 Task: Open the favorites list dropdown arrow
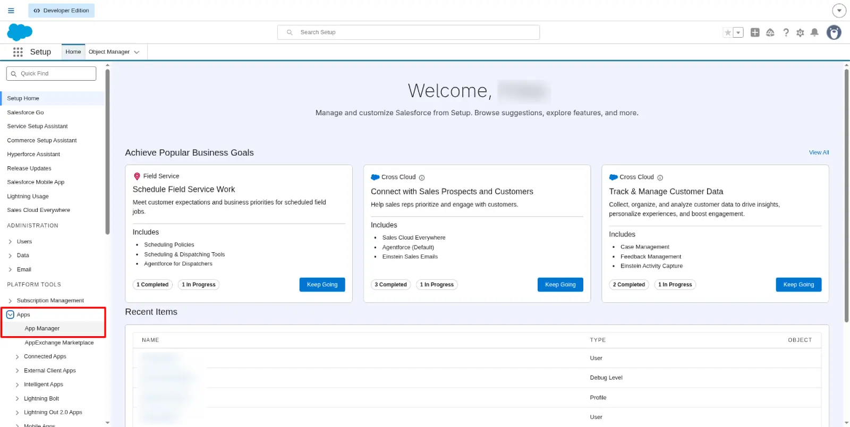pyautogui.click(x=738, y=32)
